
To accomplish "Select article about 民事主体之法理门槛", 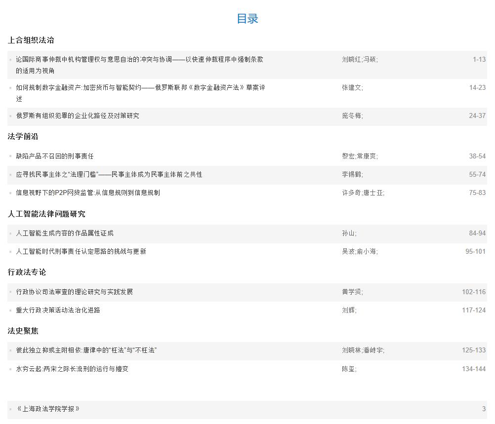I will tap(109, 175).
